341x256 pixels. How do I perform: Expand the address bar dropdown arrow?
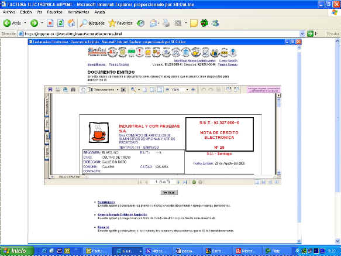302,34
